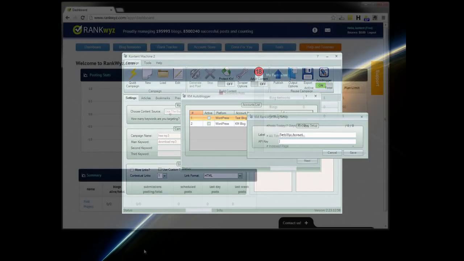
Task: Click the Label field with RankWyz Account
Action: tap(317, 135)
